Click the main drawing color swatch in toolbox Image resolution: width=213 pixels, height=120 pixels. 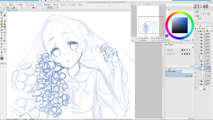pos(2,58)
